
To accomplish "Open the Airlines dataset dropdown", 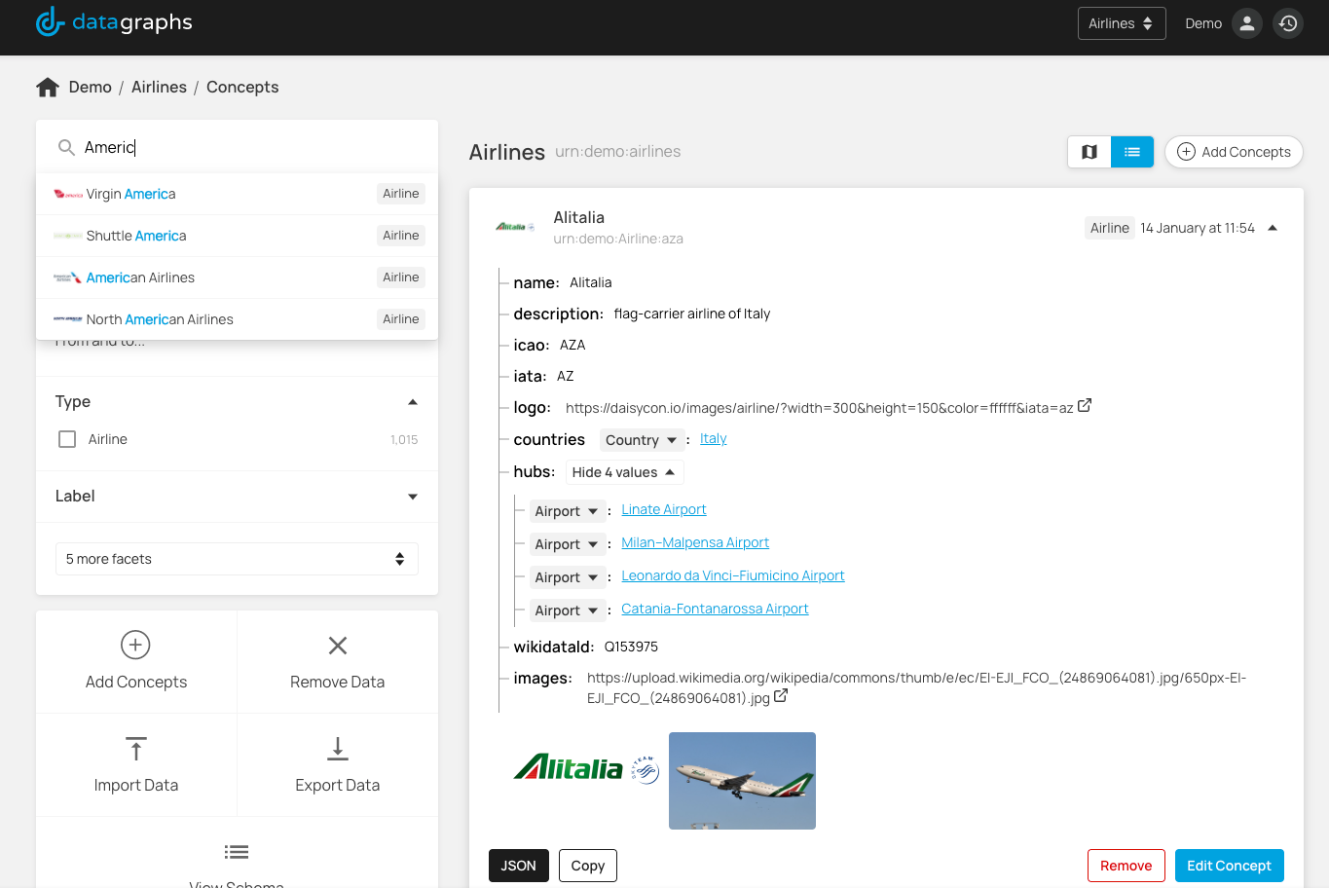I will (1121, 23).
